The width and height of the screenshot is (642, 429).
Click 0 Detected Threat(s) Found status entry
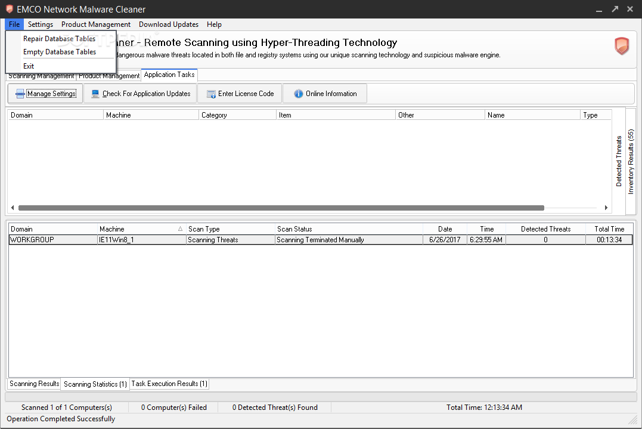point(275,408)
